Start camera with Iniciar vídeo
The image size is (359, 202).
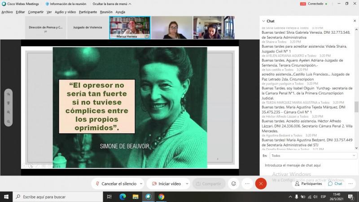[166, 184]
